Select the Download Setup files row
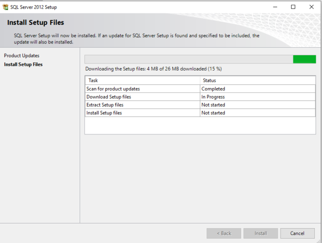The height and width of the screenshot is (243, 322). 200,97
